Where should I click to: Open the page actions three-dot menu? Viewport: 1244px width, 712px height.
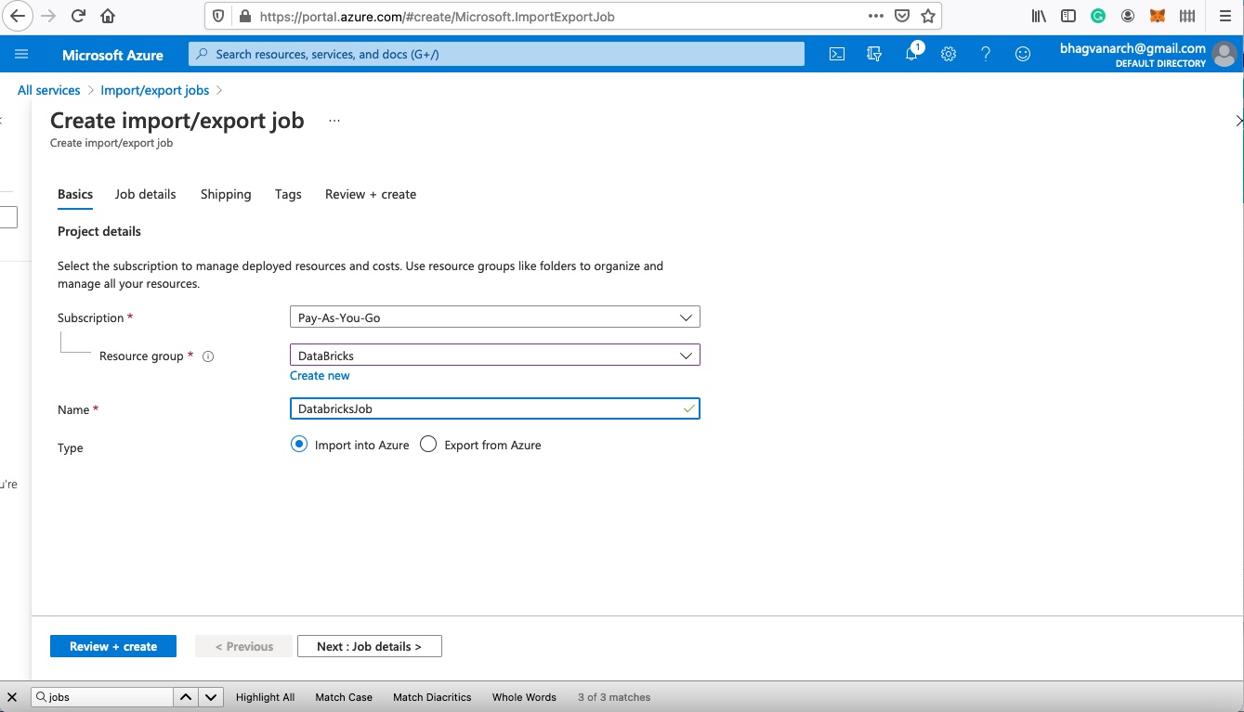tap(875, 16)
